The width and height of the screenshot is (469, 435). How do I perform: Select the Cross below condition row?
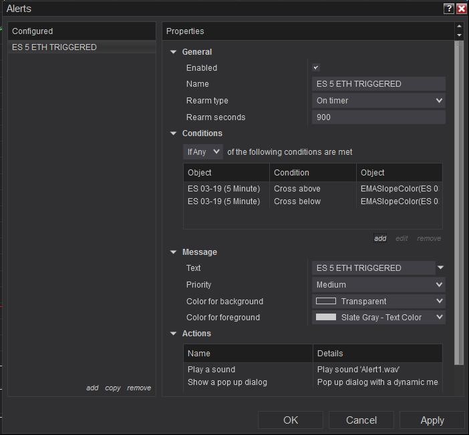click(313, 201)
